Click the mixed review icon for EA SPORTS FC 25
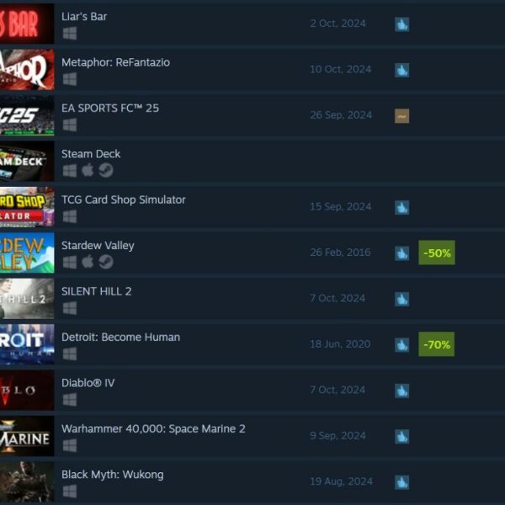The image size is (505, 505). (x=402, y=116)
